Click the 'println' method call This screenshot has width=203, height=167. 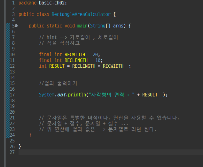[x=77, y=95]
